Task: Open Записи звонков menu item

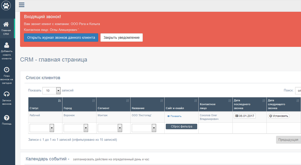Action: (x=6, y=98)
